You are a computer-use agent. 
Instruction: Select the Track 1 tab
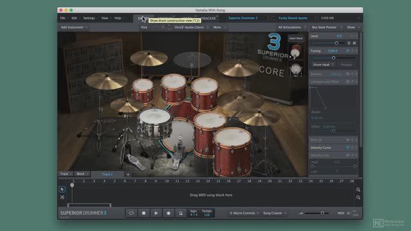107,174
